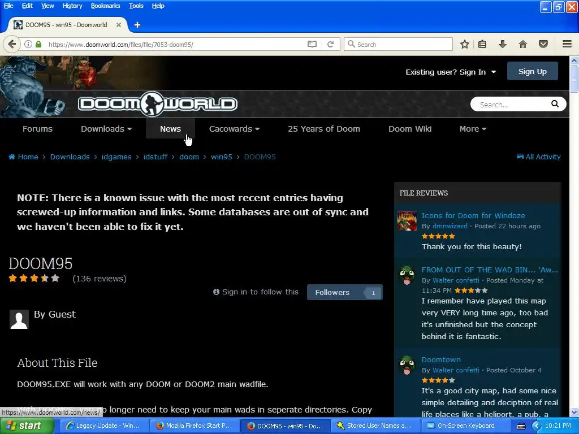Show bookmarks list icon in toolbar
The width and height of the screenshot is (579, 434).
point(482,44)
